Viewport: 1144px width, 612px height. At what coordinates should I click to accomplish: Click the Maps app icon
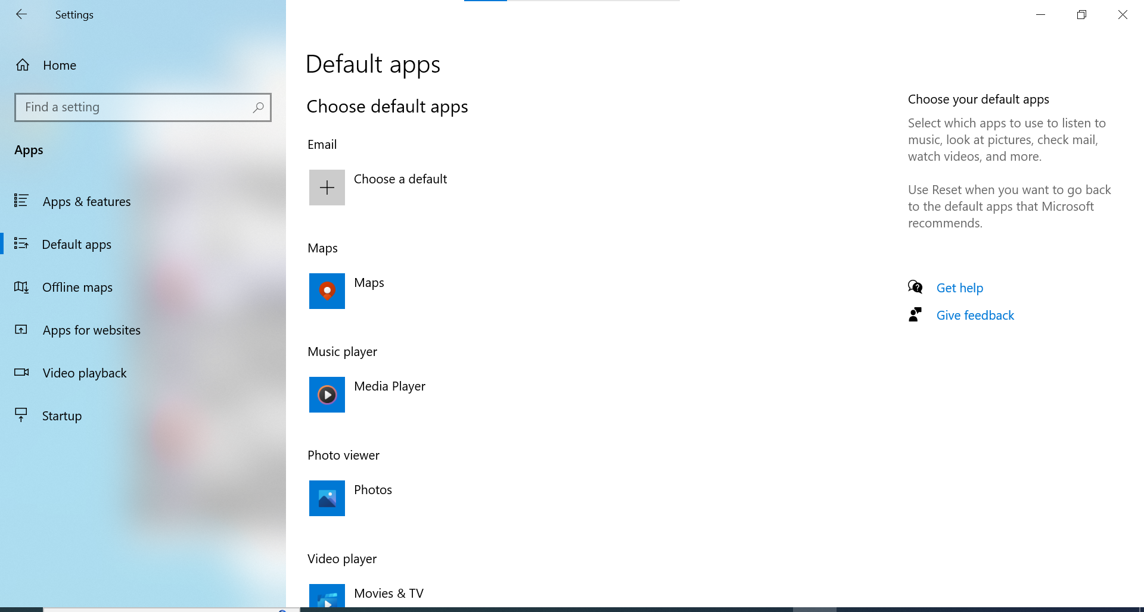coord(327,291)
